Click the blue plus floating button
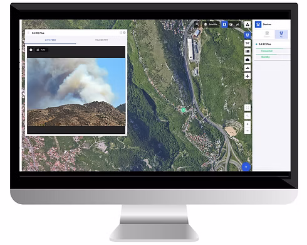The height and width of the screenshot is (245, 307). coord(246,167)
